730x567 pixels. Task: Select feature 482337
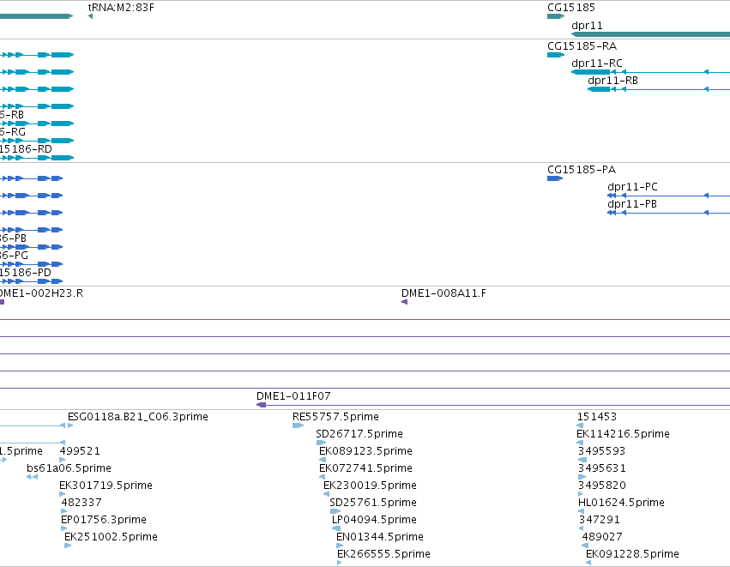tap(81, 503)
